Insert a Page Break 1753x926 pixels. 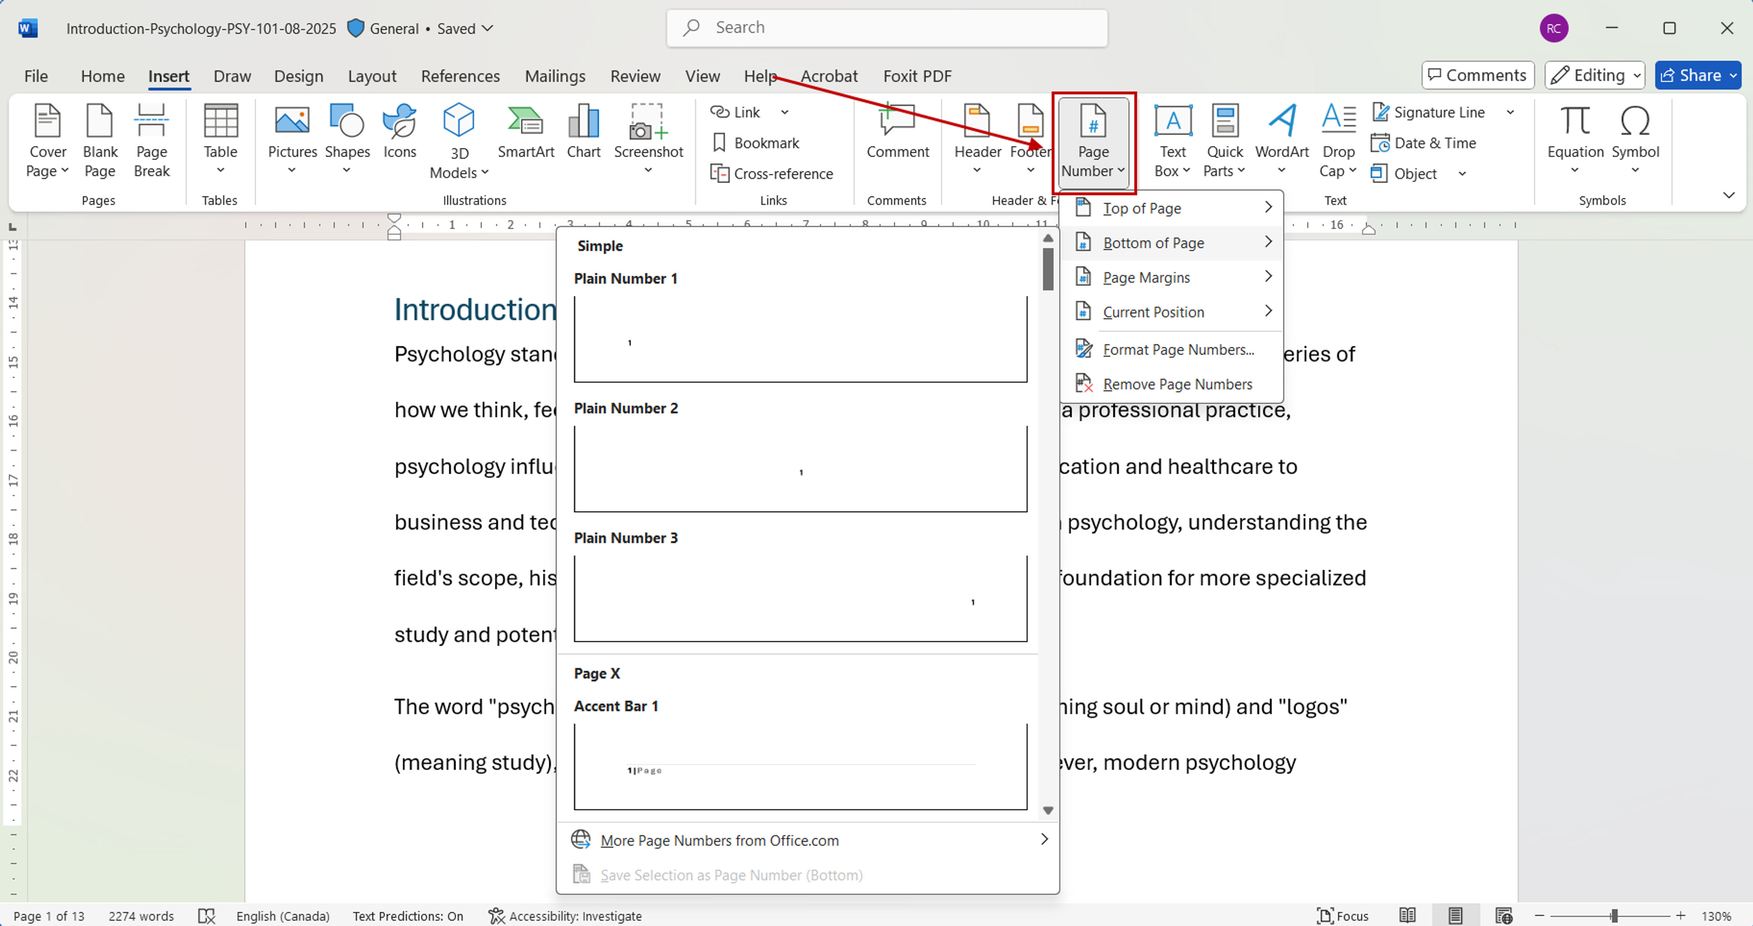pyautogui.click(x=151, y=141)
